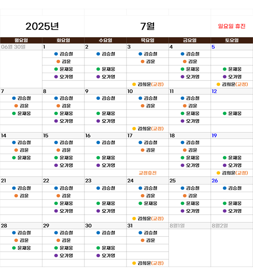Select the 금요일 column header
The image size is (253, 275).
(x=190, y=40)
